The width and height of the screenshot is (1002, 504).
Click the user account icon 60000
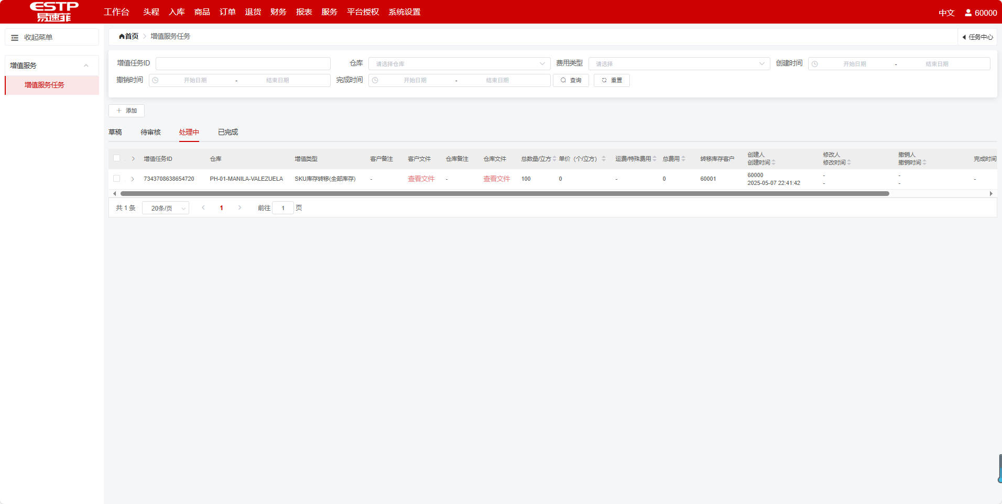(x=968, y=13)
